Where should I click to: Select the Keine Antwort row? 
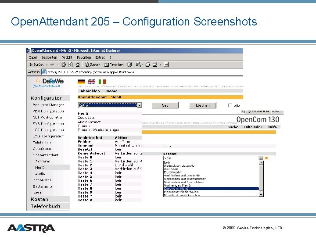(x=110, y=153)
